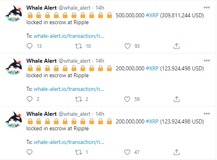
Task: Open transaction link in the first tweet
Action: [69, 36]
